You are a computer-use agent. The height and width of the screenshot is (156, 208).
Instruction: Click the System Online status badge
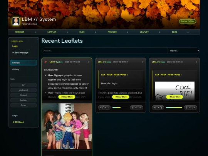188,21
